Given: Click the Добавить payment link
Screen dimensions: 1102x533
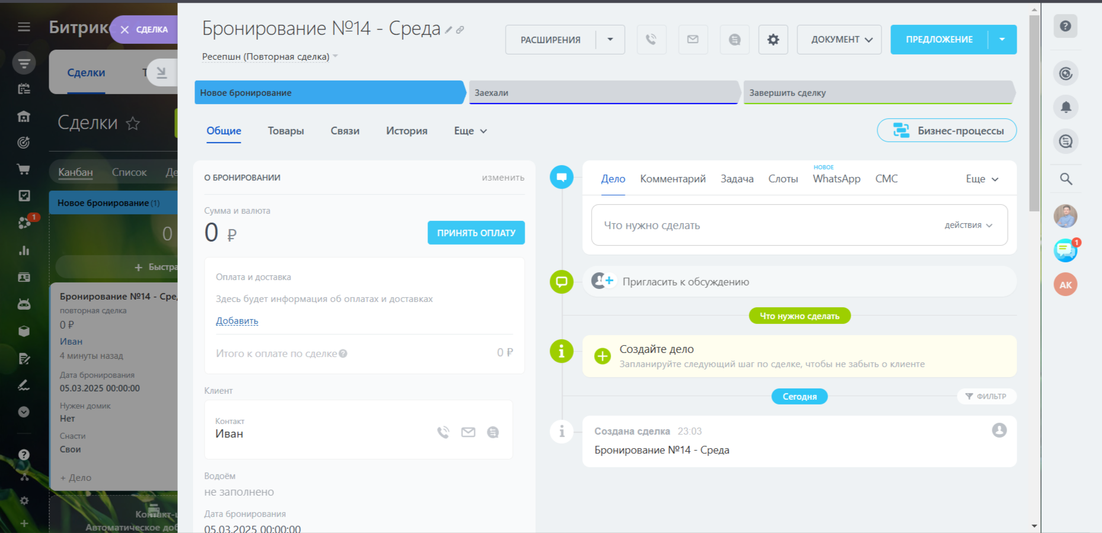Looking at the screenshot, I should click(237, 321).
